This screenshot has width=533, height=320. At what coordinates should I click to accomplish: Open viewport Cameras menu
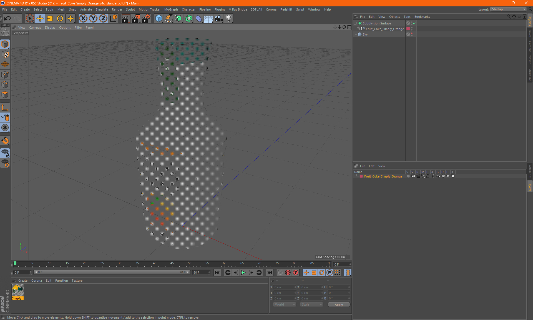click(35, 27)
